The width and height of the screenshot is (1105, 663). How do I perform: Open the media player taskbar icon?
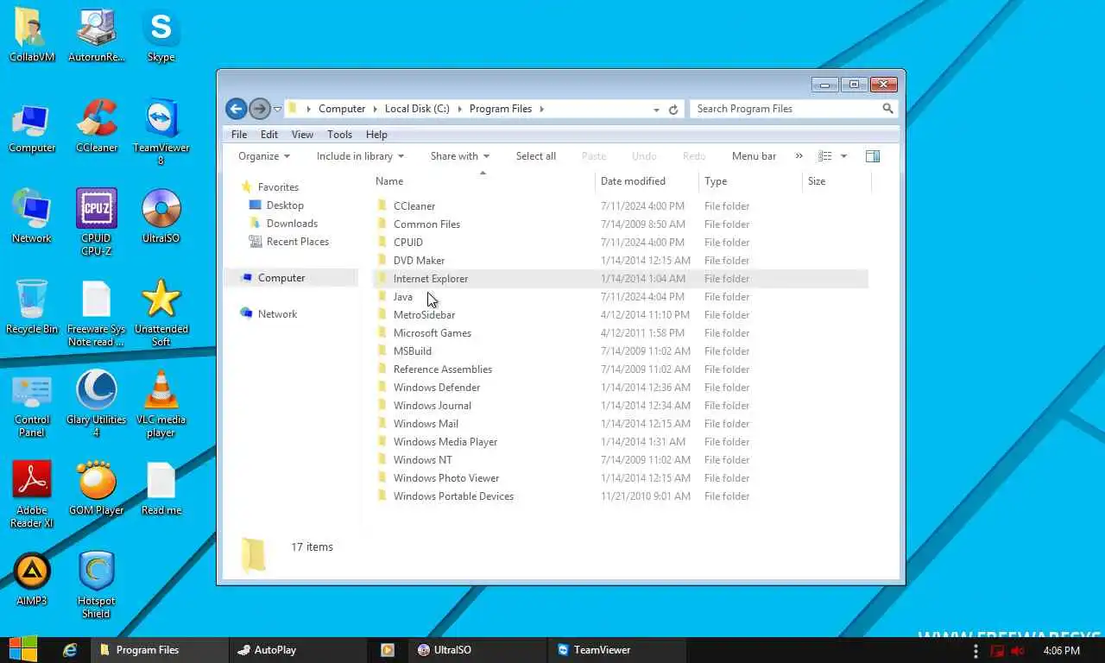pyautogui.click(x=388, y=650)
